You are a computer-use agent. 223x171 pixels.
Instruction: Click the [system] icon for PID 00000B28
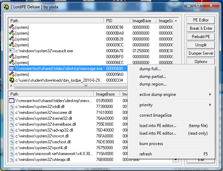(12, 39)
